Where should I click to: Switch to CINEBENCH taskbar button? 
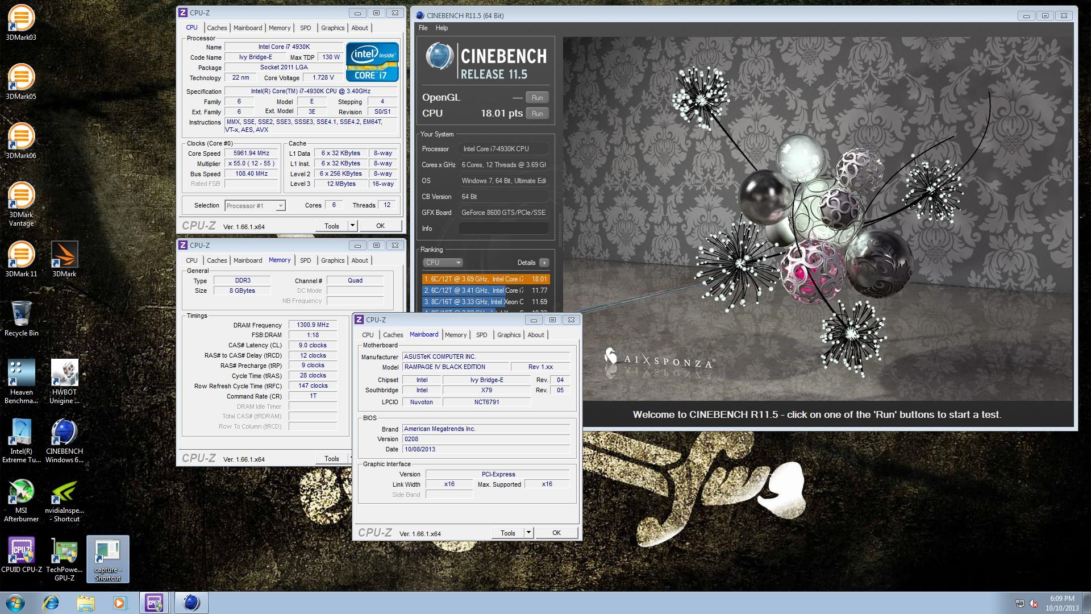click(x=191, y=603)
